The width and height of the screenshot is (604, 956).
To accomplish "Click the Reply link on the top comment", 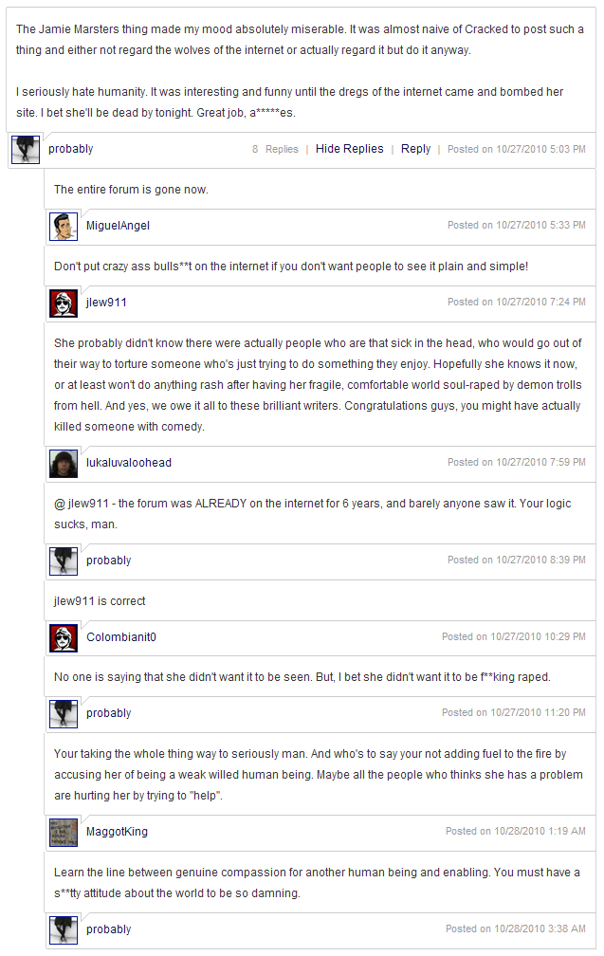I will pos(415,149).
